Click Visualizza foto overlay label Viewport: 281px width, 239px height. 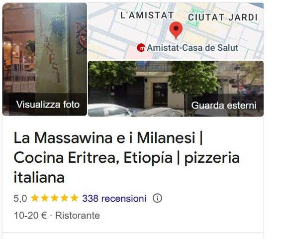pos(48,105)
